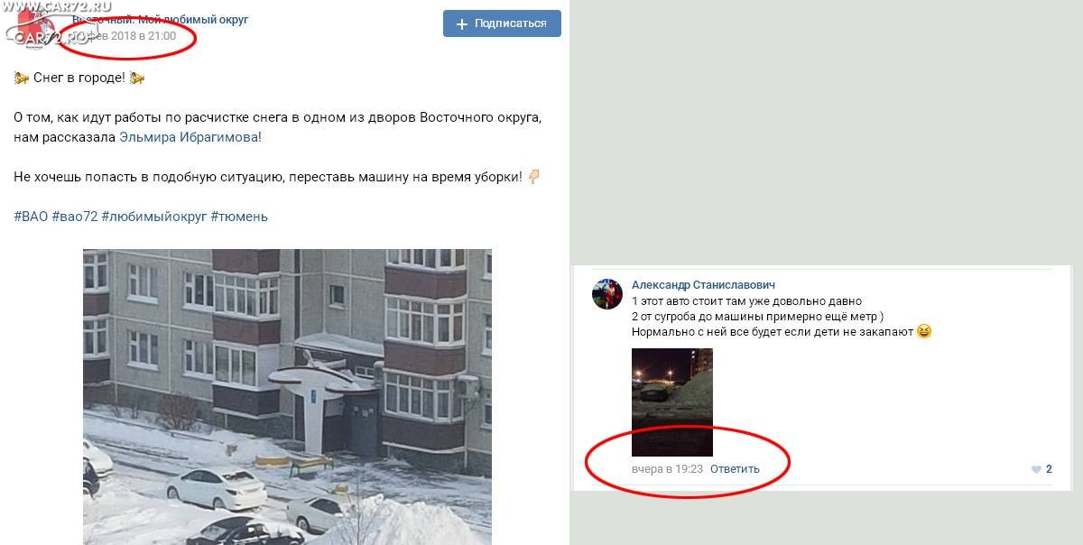The width and height of the screenshot is (1083, 545).
Task: Click the plus icon on the subscribe button
Action: [462, 23]
